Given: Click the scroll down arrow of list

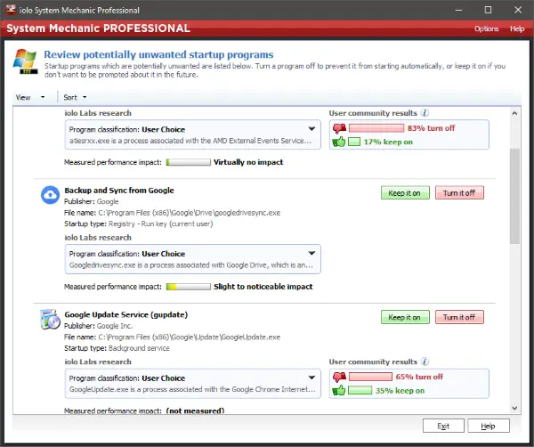Looking at the screenshot, I should tap(514, 408).
